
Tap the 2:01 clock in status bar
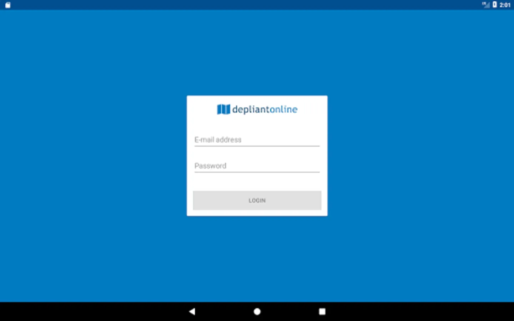pos(505,5)
